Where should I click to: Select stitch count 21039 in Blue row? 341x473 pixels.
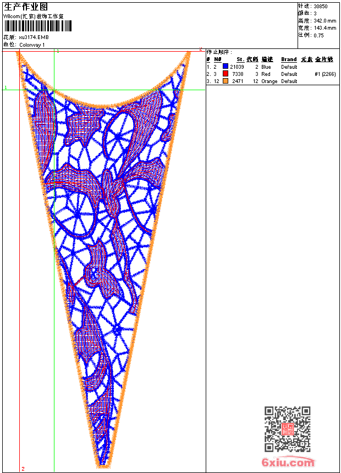pos(237,67)
